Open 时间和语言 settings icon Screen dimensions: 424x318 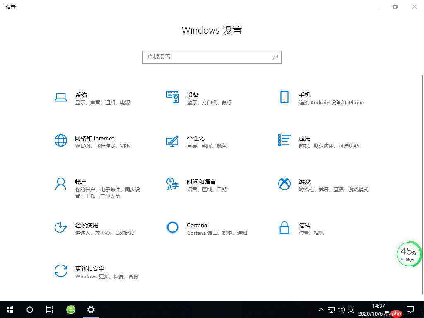(172, 184)
